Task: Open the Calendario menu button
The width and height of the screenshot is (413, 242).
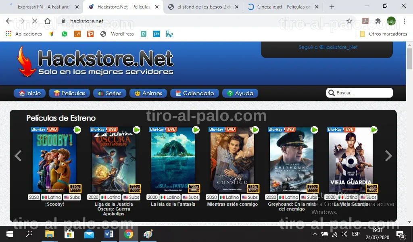Action: (x=194, y=93)
